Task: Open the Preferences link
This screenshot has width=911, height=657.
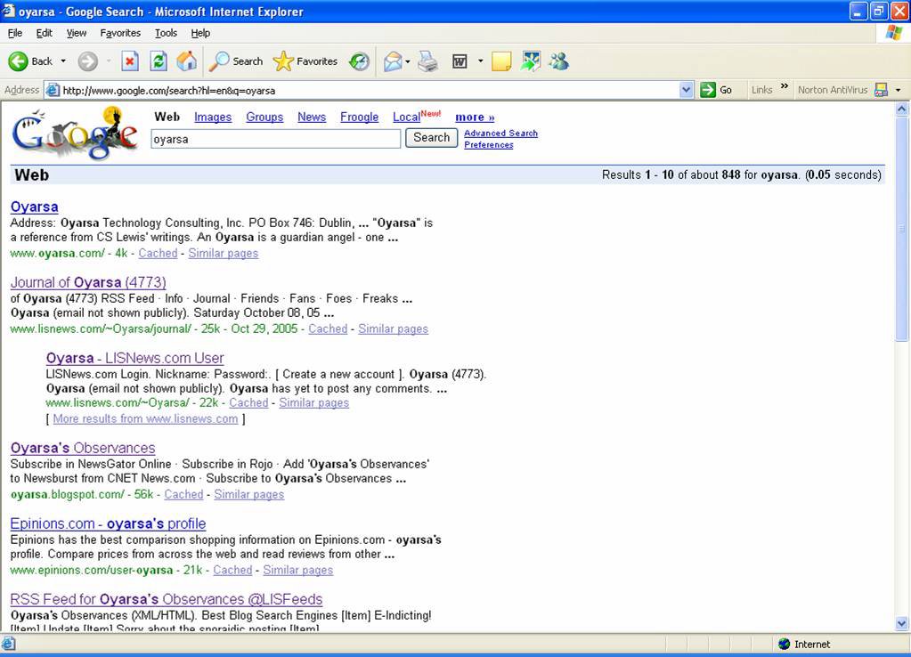Action: click(489, 144)
